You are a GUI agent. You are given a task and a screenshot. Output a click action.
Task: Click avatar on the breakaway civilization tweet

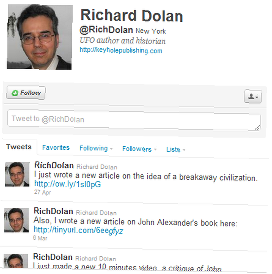(17, 174)
